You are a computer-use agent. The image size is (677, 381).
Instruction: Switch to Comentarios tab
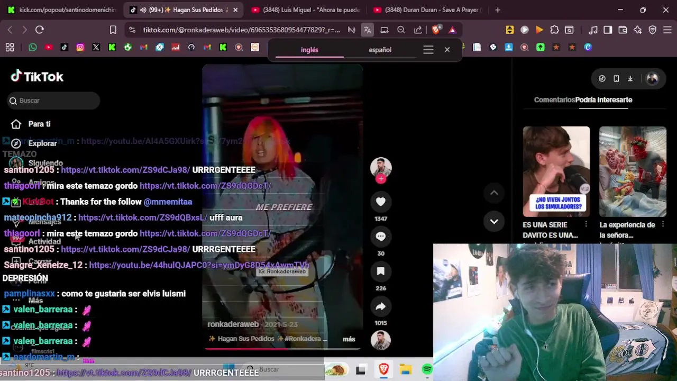coord(554,99)
